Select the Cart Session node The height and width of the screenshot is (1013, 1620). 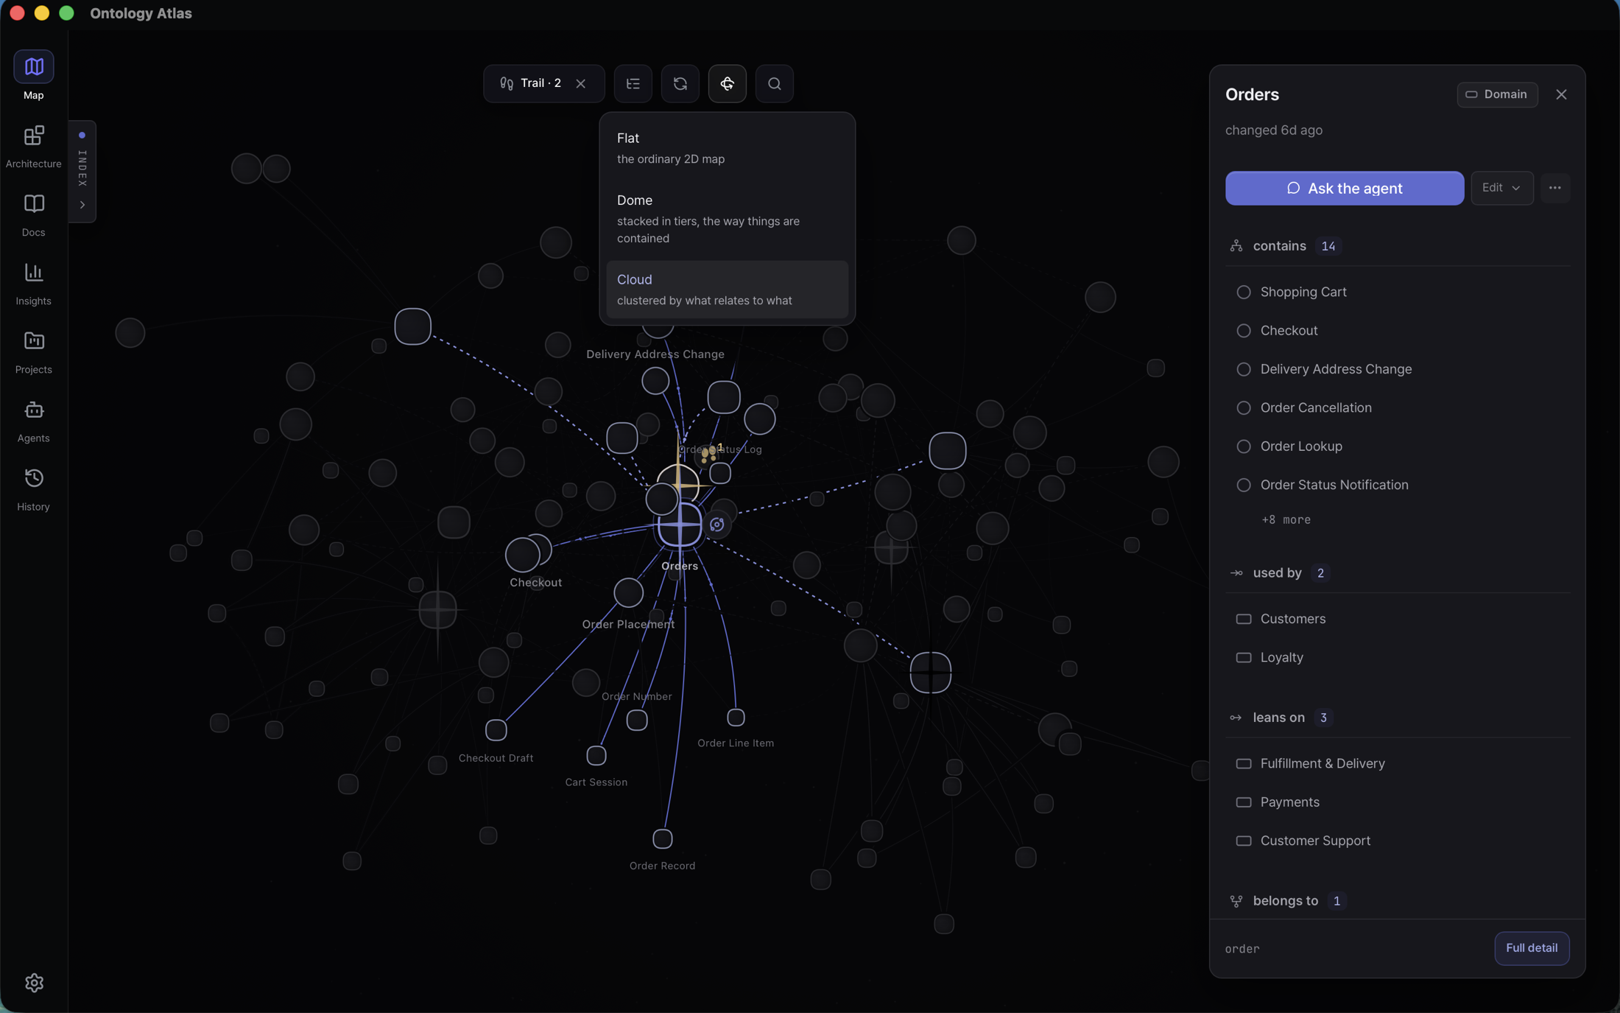596,755
